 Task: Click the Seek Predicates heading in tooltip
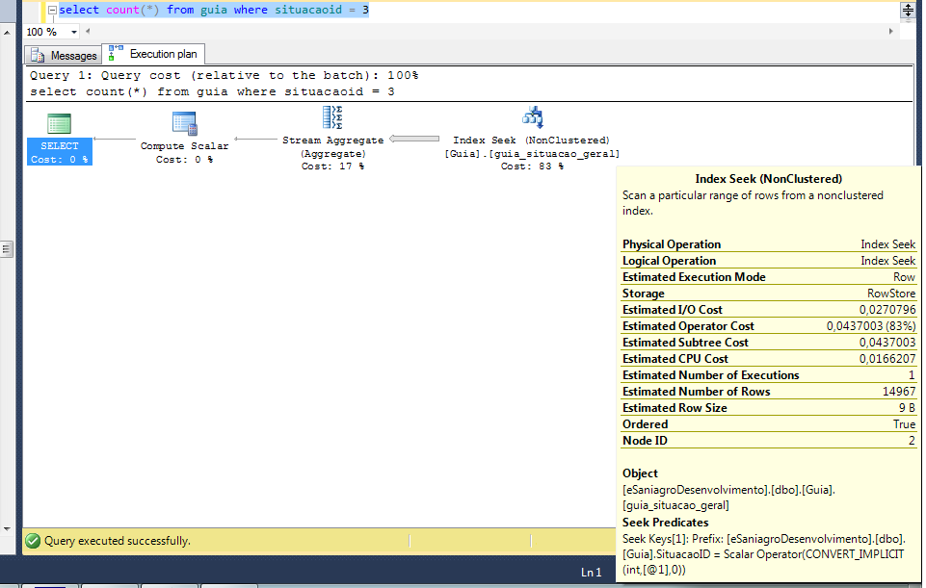(x=665, y=523)
